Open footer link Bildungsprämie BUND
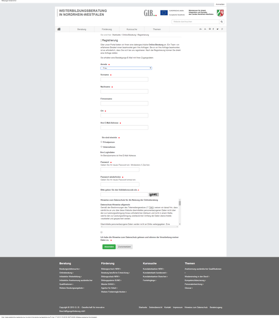 coord(111,280)
